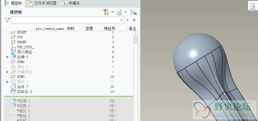
Task: Click the search tool icon in viewport
Action: [252, 6]
